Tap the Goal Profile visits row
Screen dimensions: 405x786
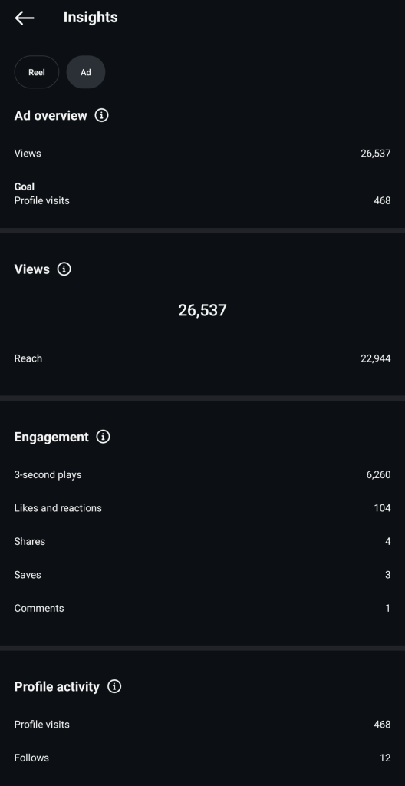click(x=202, y=194)
